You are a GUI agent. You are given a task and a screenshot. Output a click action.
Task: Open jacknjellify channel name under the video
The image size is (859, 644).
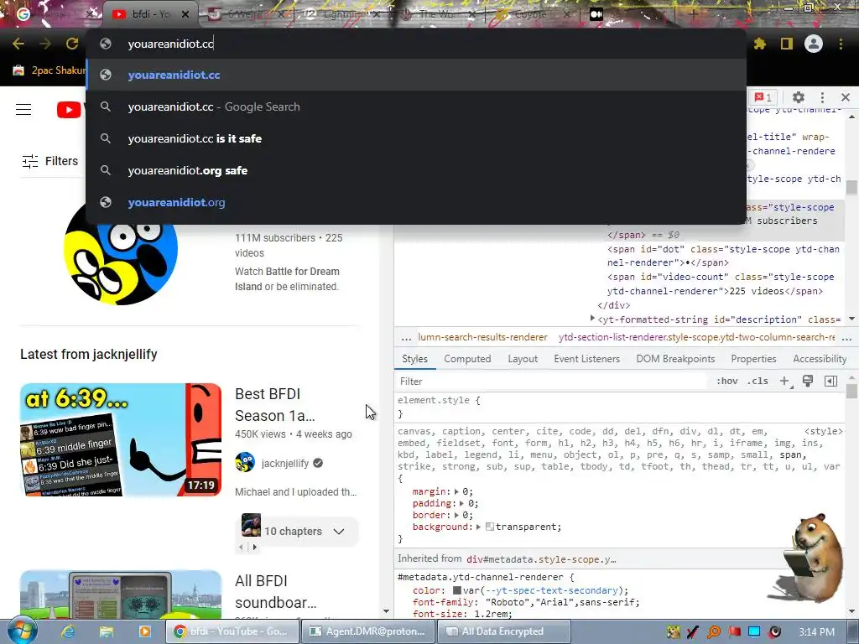[285, 463]
